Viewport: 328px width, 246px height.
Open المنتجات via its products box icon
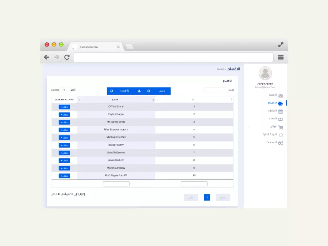pyautogui.click(x=280, y=111)
